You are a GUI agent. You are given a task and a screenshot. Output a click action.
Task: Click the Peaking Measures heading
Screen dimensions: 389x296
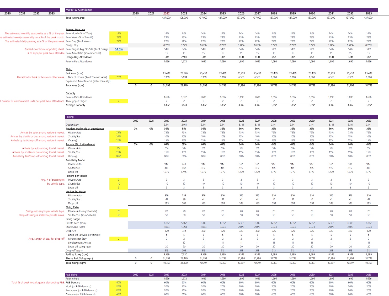[x=76, y=30]
